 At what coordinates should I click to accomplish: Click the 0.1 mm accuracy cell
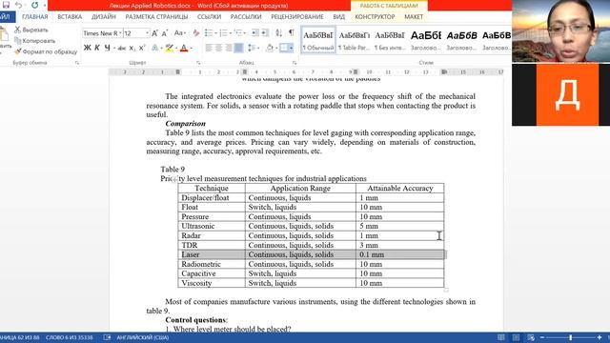tap(399, 254)
